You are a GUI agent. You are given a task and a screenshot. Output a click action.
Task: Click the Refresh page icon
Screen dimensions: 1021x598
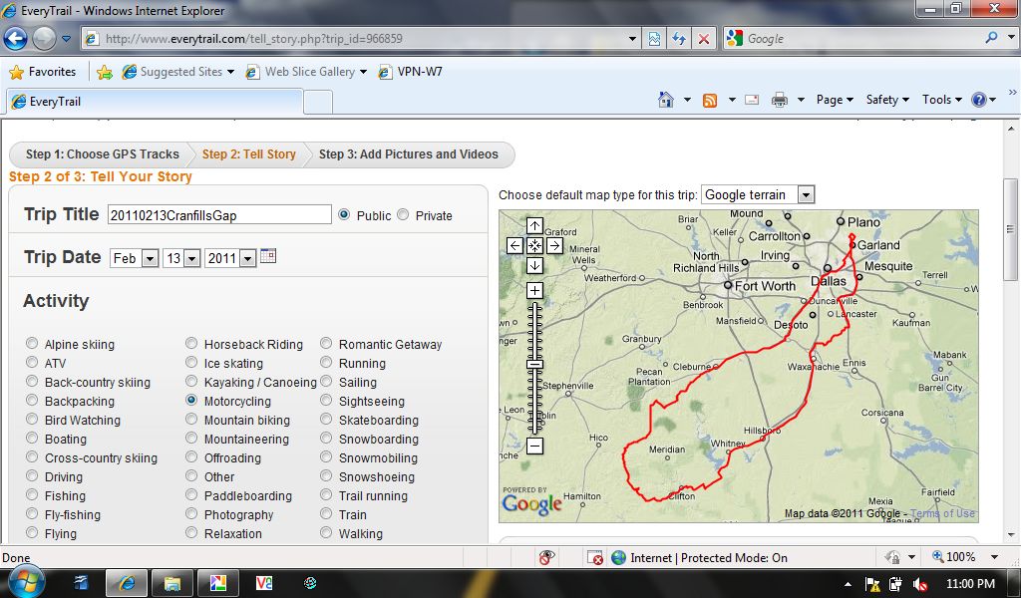tap(678, 39)
